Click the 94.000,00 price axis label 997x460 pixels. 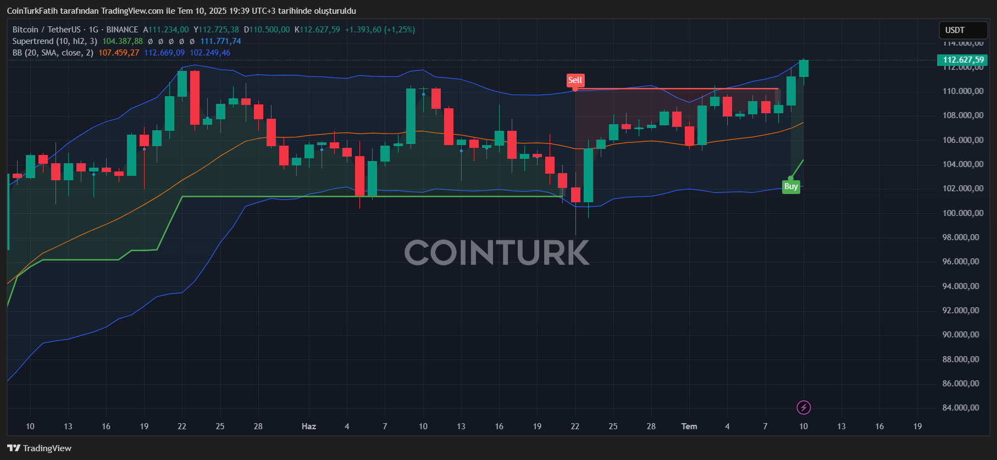[x=961, y=286]
